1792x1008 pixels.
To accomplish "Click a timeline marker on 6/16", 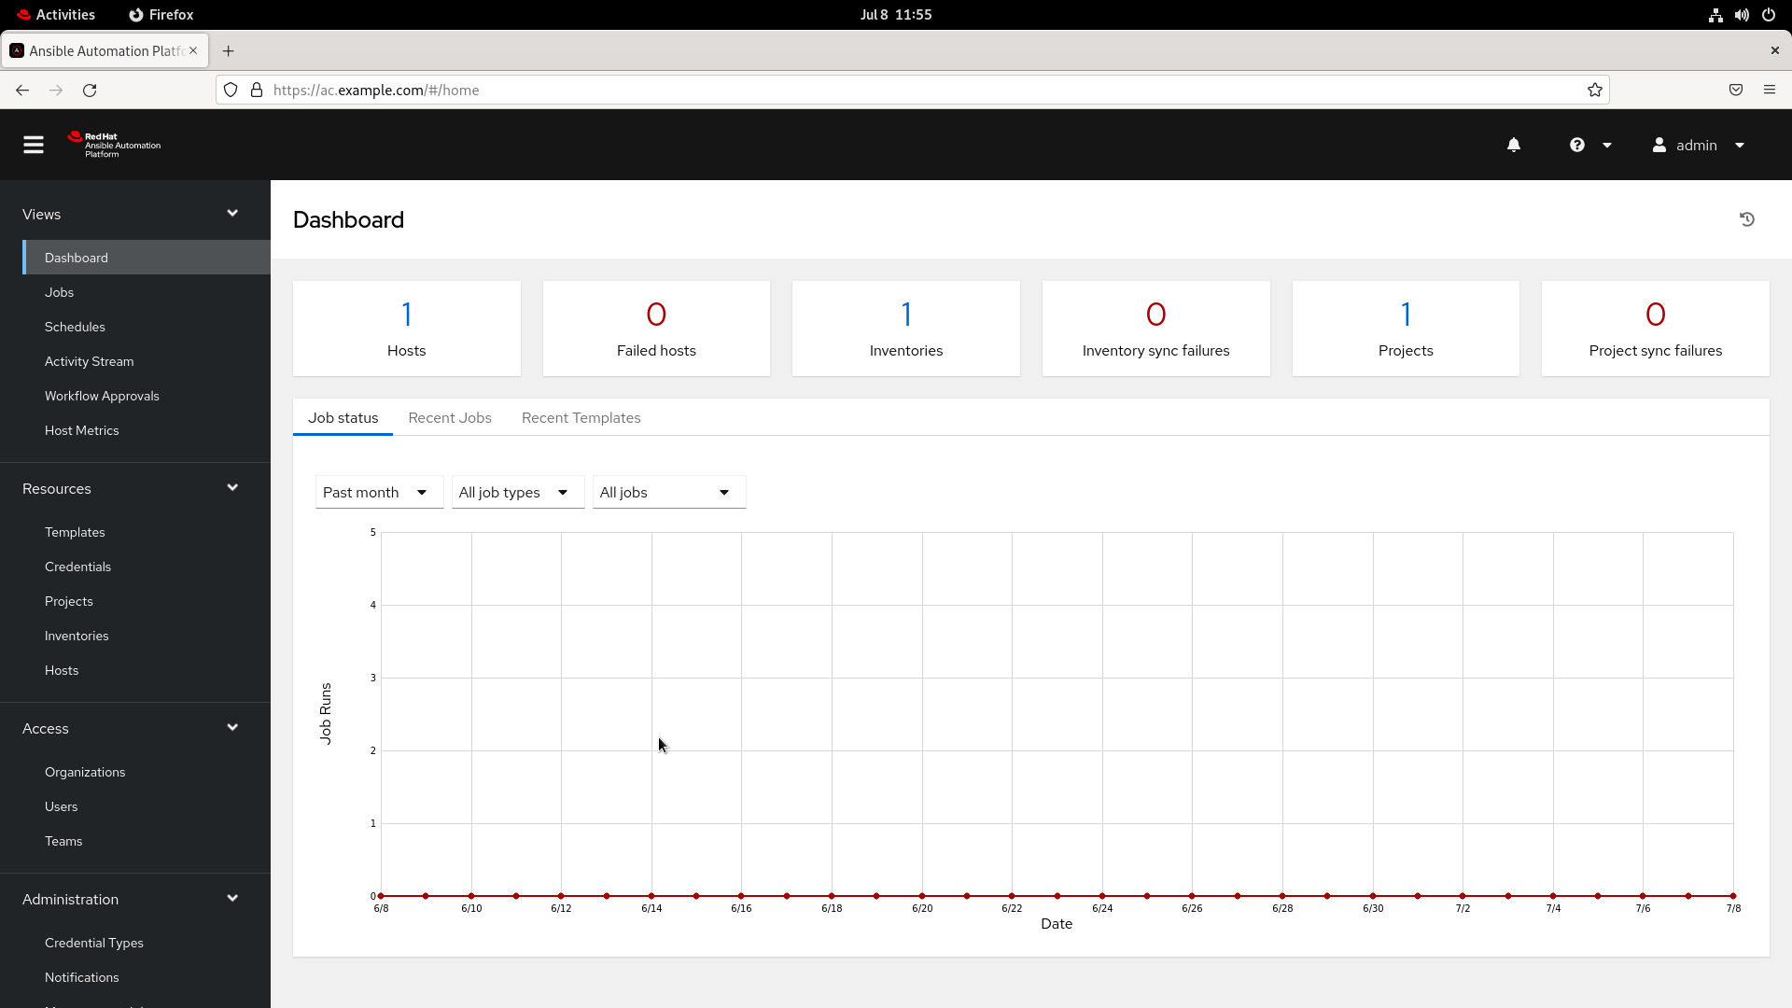I will tap(741, 896).
